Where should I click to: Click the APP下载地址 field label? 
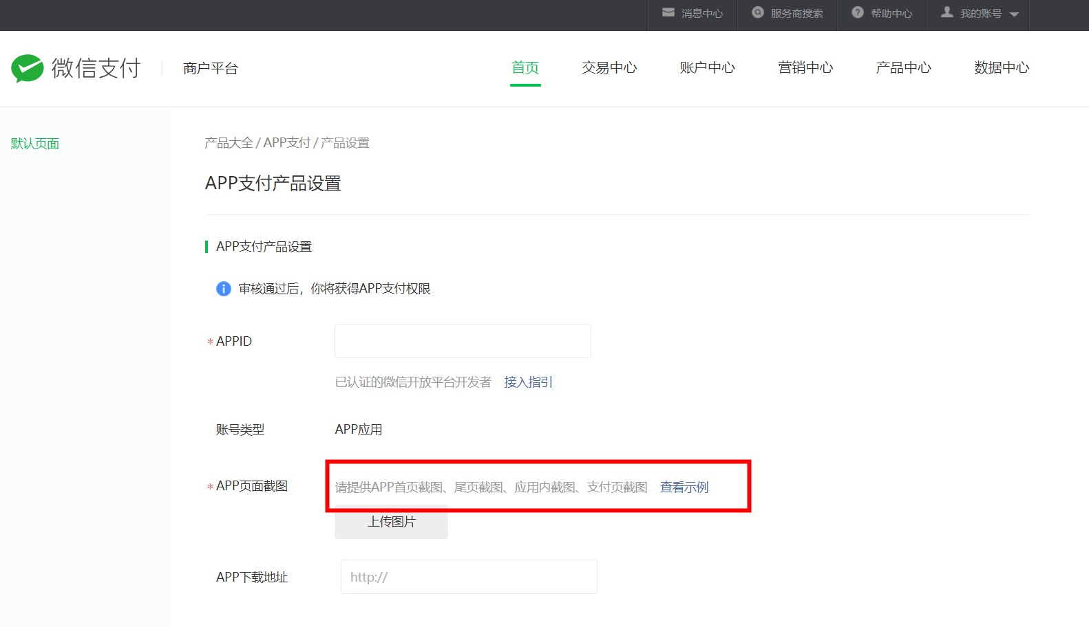pyautogui.click(x=252, y=577)
